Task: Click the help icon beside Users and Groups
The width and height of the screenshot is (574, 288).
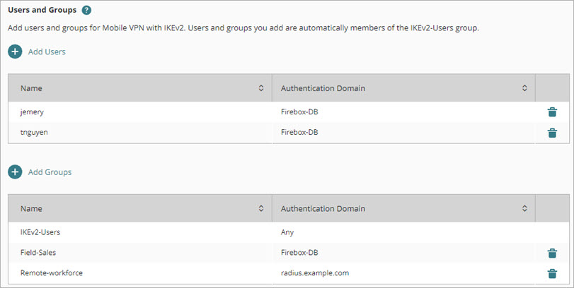Action: point(86,10)
